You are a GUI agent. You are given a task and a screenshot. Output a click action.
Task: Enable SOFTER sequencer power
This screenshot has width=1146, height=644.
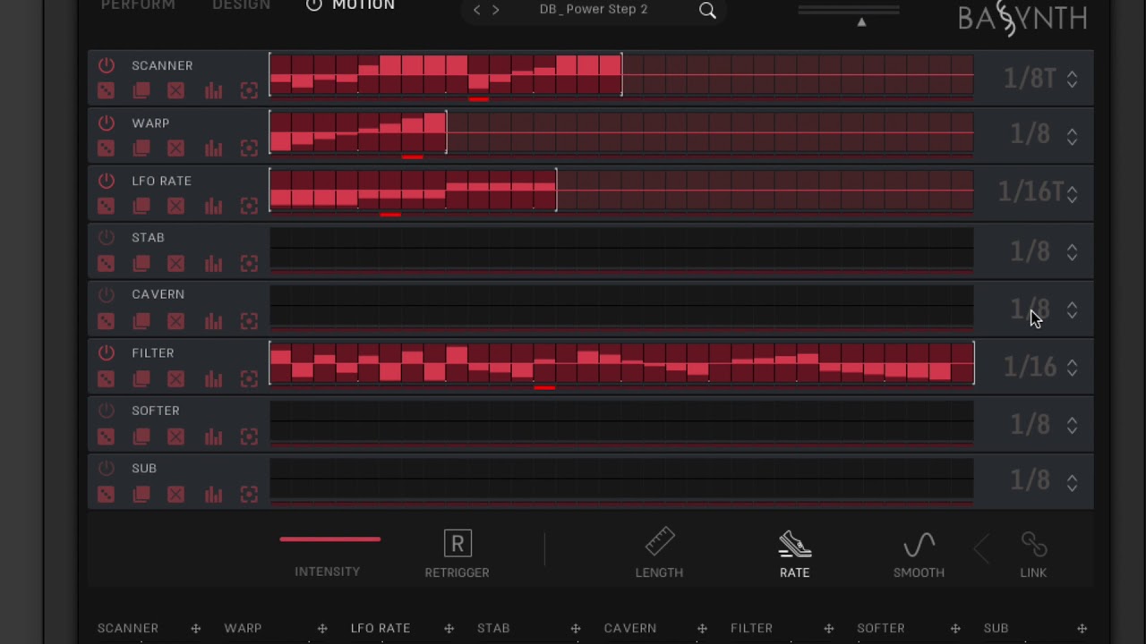pyautogui.click(x=106, y=411)
